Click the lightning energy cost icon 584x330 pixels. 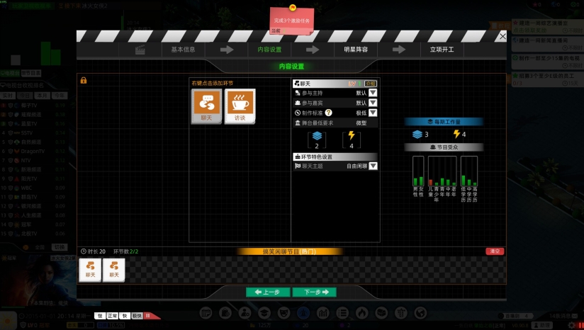[x=352, y=137]
